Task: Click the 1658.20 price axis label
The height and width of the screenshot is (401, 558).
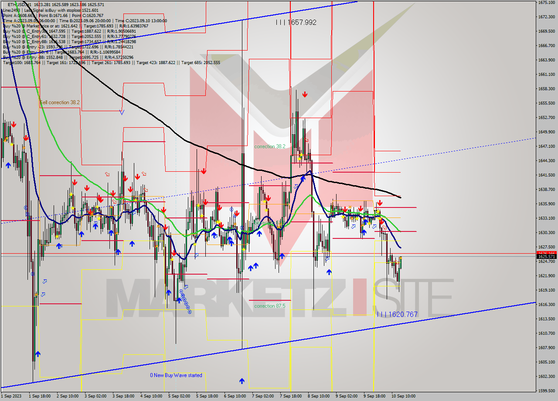Action: point(546,89)
